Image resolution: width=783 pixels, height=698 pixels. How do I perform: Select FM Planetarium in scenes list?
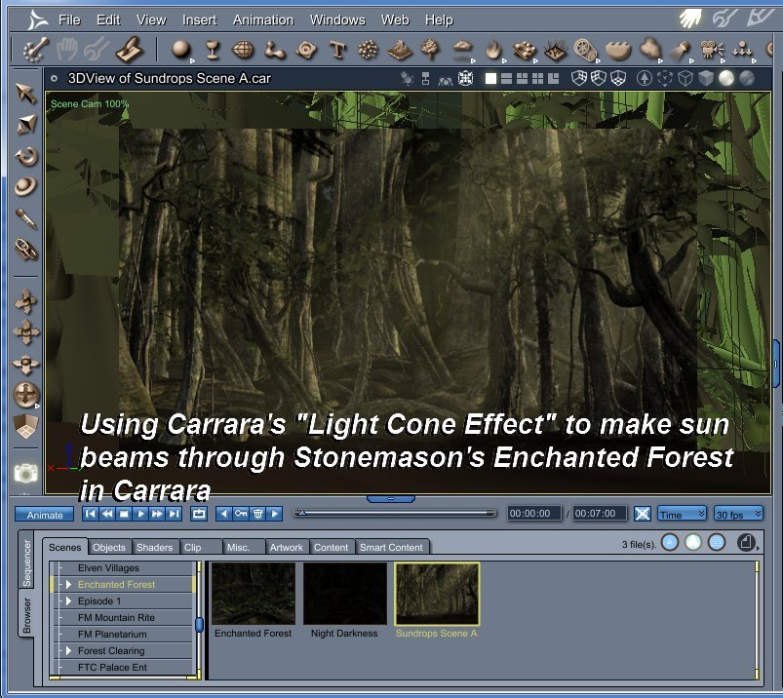tap(112, 634)
